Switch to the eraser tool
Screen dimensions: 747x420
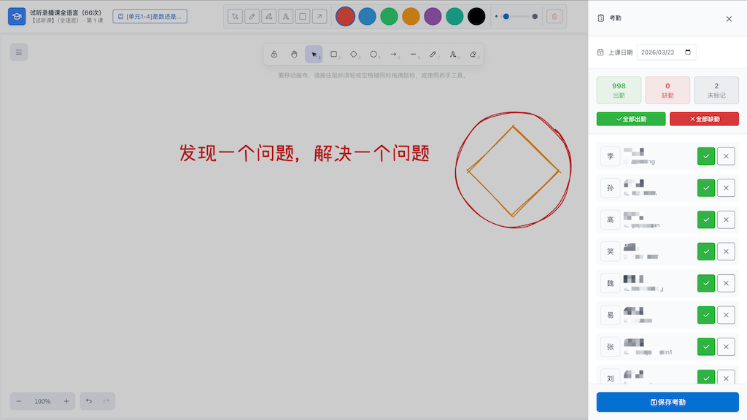[x=473, y=54]
